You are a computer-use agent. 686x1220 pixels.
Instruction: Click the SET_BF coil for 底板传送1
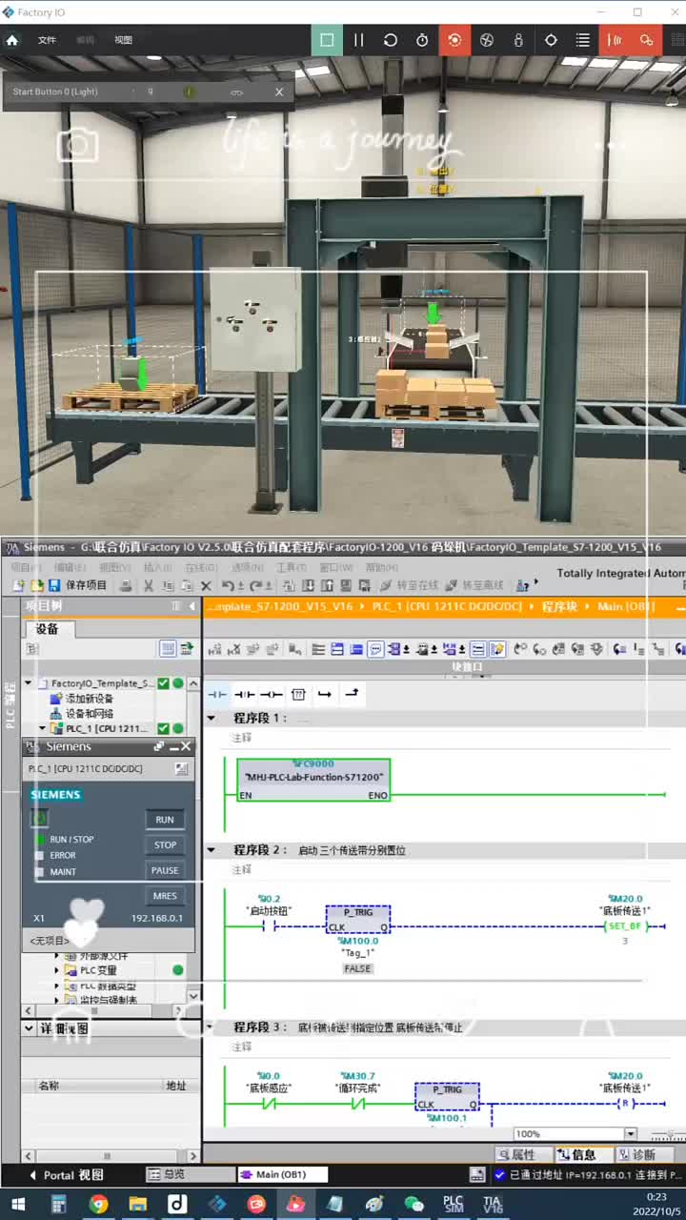(x=625, y=925)
